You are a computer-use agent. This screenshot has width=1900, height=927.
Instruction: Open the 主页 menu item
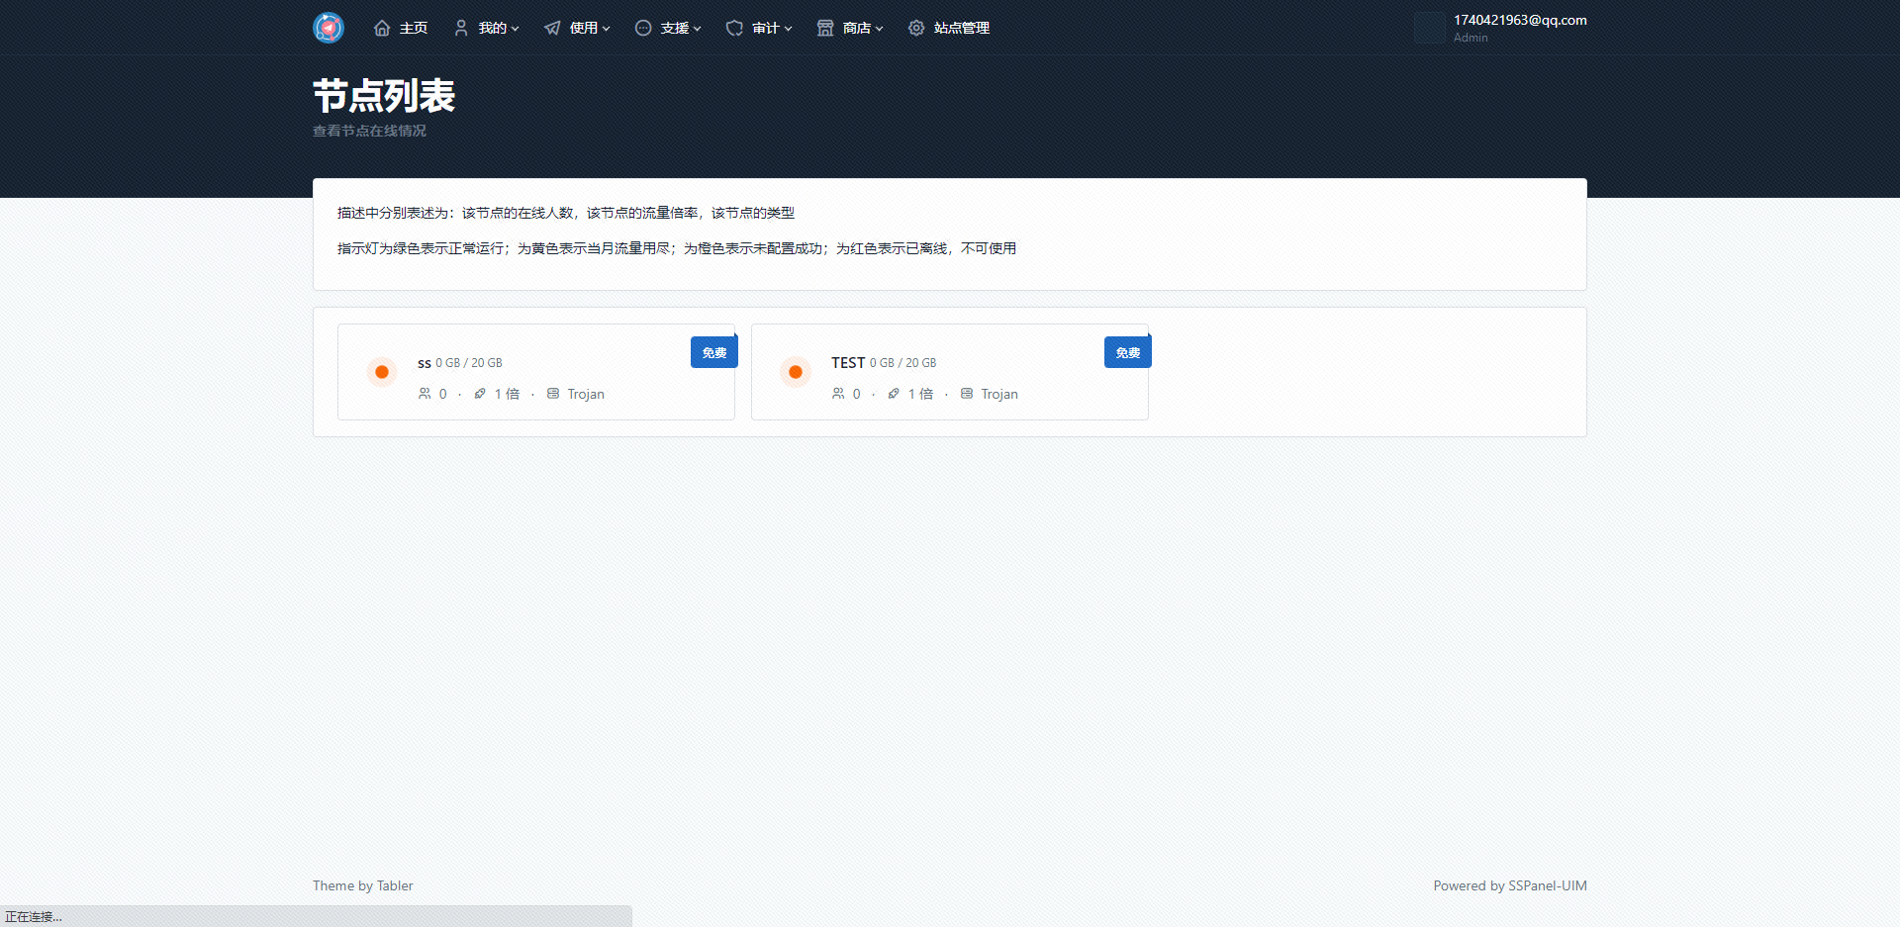pos(412,28)
